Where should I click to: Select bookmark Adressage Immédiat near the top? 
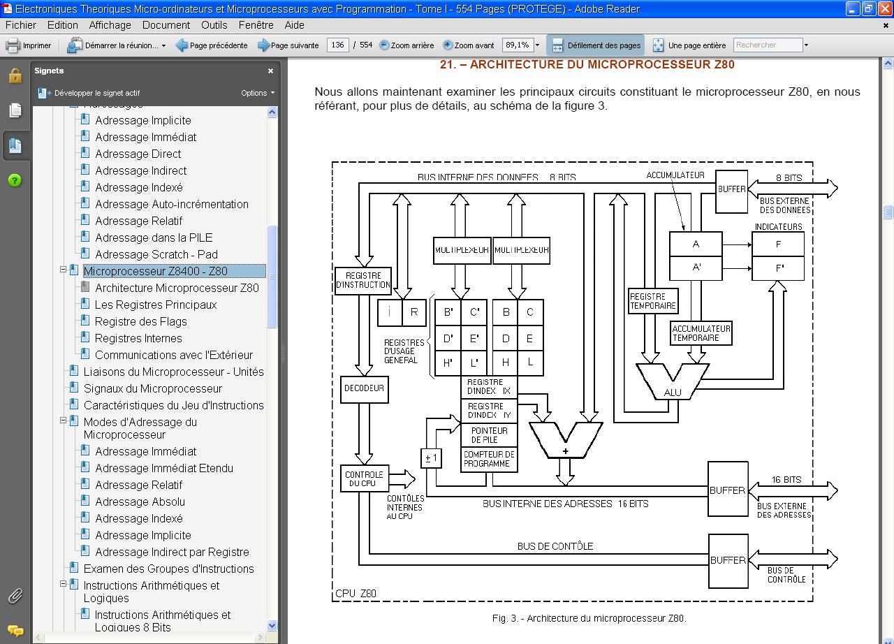pos(146,137)
